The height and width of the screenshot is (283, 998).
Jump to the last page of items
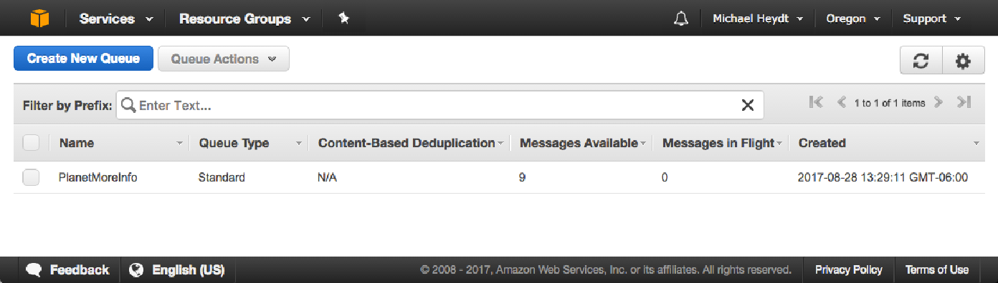click(x=964, y=102)
